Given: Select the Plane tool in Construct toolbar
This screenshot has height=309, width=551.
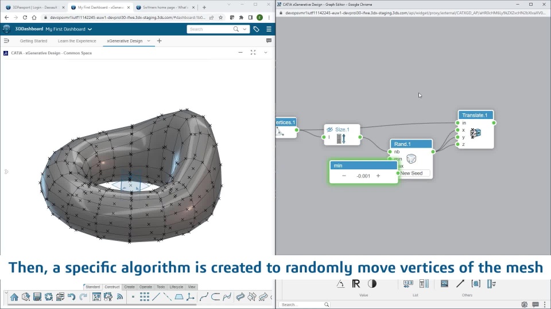Looking at the screenshot, I should coord(179,297).
